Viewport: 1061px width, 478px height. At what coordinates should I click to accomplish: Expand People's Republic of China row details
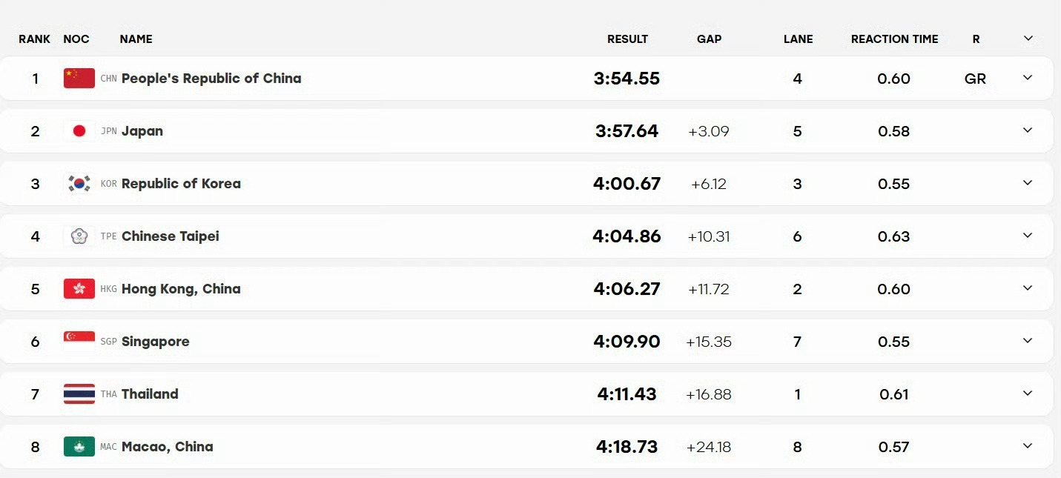[x=1028, y=78]
